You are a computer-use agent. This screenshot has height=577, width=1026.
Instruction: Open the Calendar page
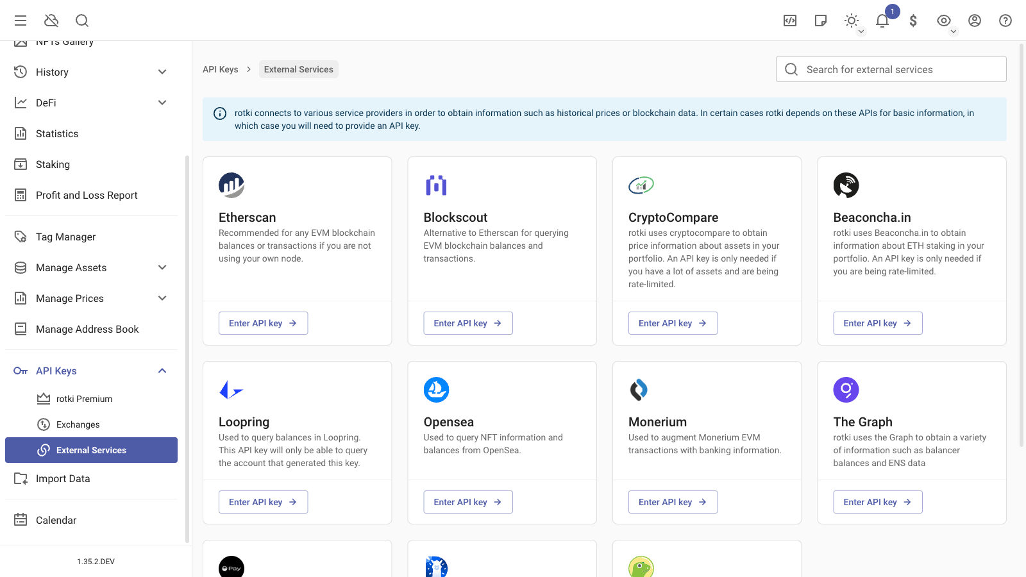tap(91, 520)
